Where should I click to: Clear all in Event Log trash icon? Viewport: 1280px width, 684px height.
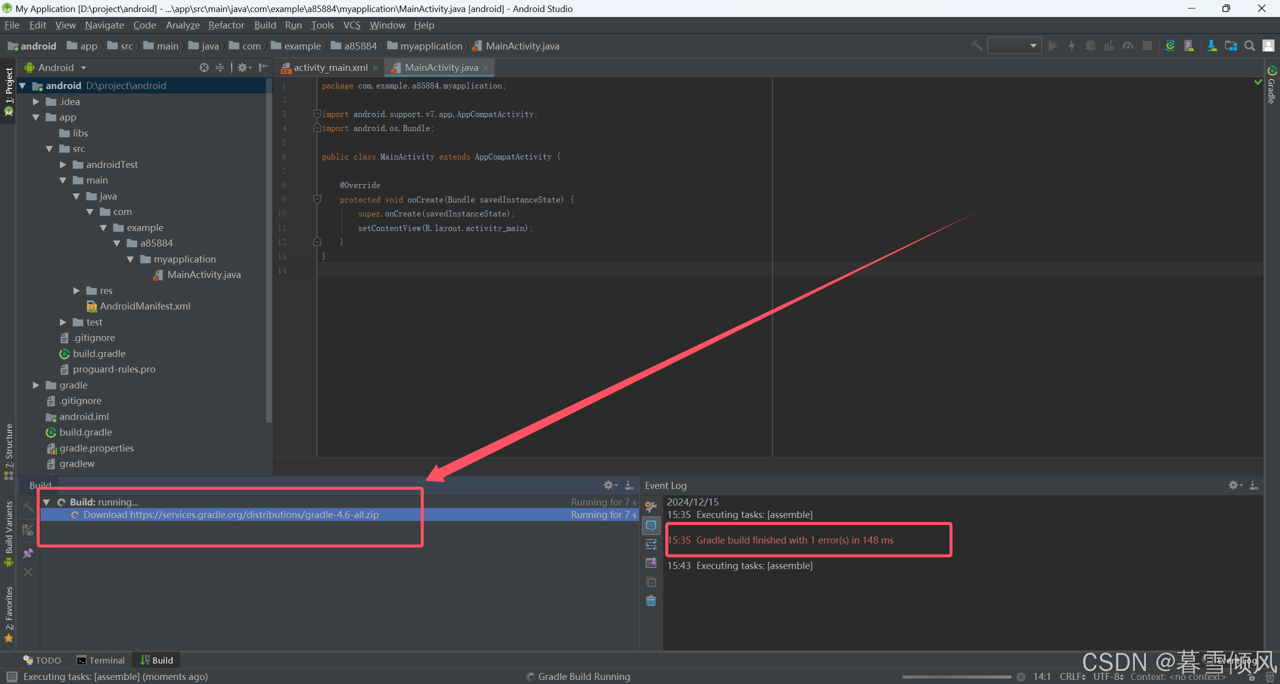coord(650,600)
